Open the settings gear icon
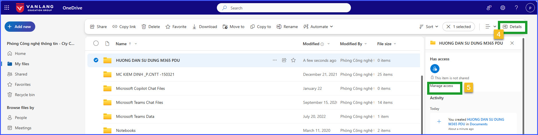Viewport: 538px width, 135px height. [503, 8]
